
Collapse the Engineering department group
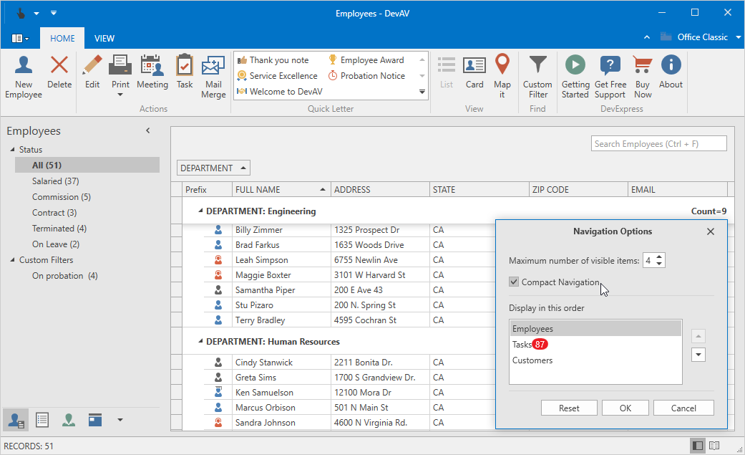tap(200, 212)
